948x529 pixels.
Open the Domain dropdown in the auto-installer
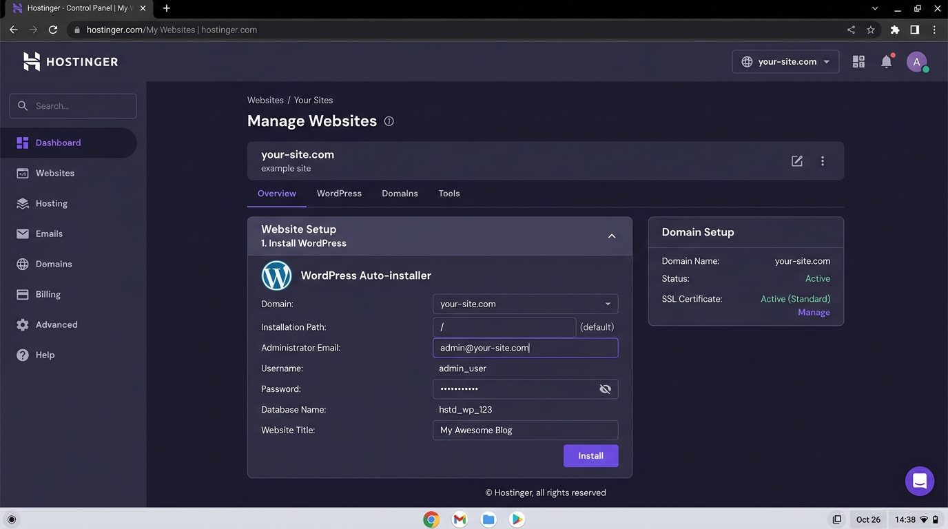(x=525, y=304)
